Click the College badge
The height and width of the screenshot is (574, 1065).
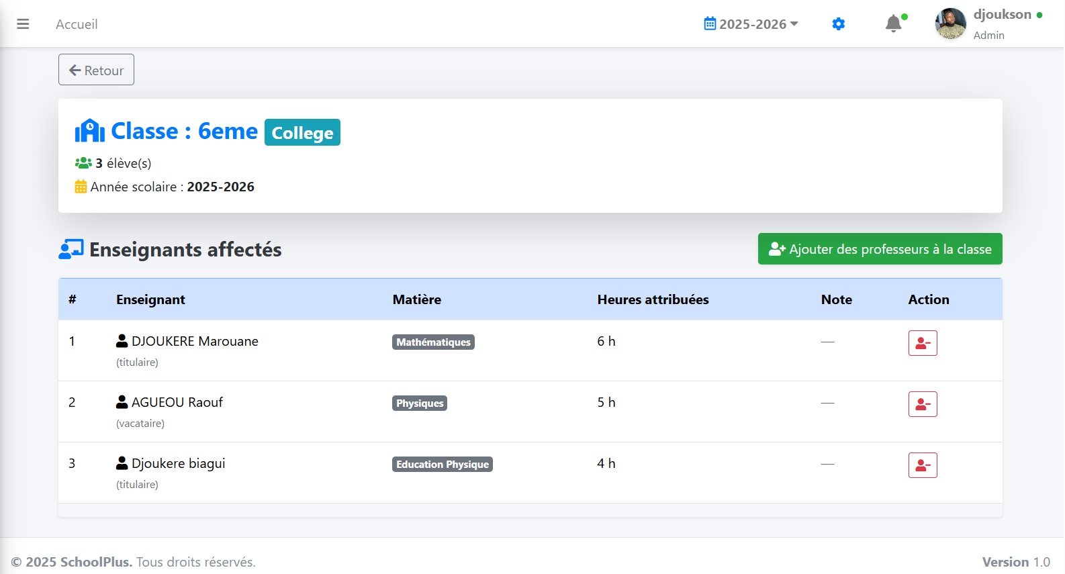[x=302, y=132]
